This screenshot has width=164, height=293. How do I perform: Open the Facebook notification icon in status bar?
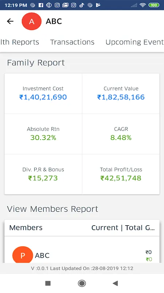41,5
